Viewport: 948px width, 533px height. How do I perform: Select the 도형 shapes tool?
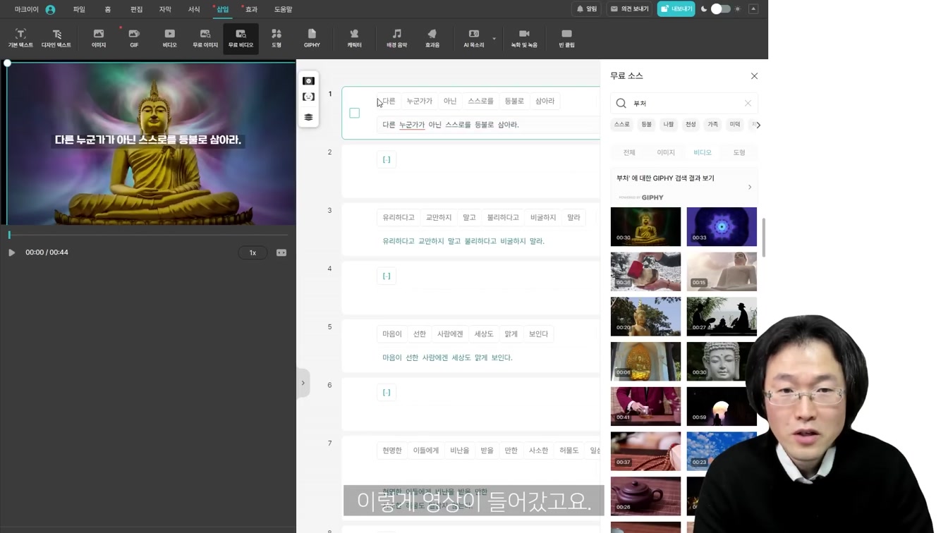click(x=276, y=38)
